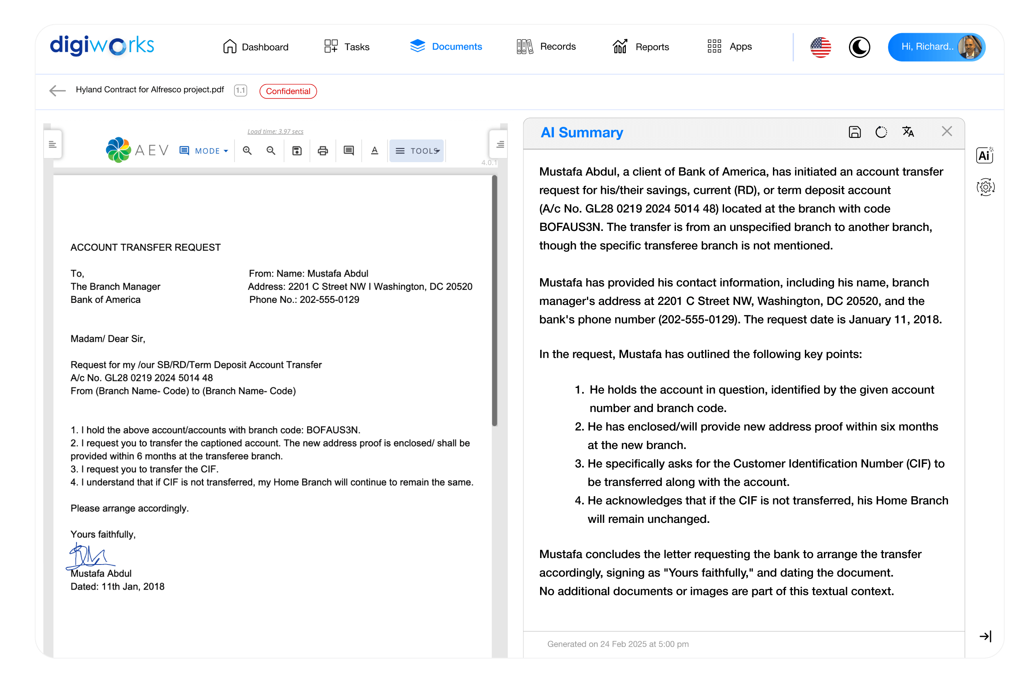Open the Records section
This screenshot has height=683, width=1024.
546,47
